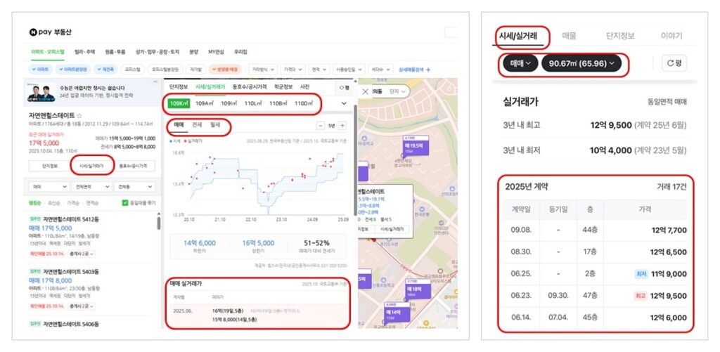720x352 pixels.
Task: Star 자연앤힐스테이트 as a favorite
Action: point(79,115)
